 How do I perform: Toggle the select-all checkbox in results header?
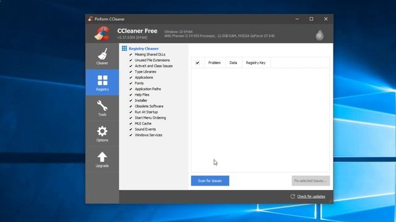pyautogui.click(x=197, y=63)
